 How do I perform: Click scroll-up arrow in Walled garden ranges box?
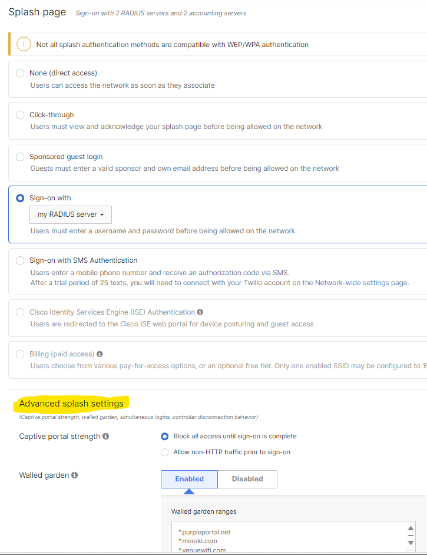[411, 529]
